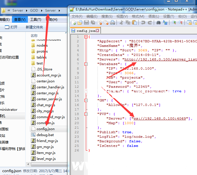Expand the breadcrumb arrow after GOD
The height and width of the screenshot is (175, 197).
(x=42, y=11)
